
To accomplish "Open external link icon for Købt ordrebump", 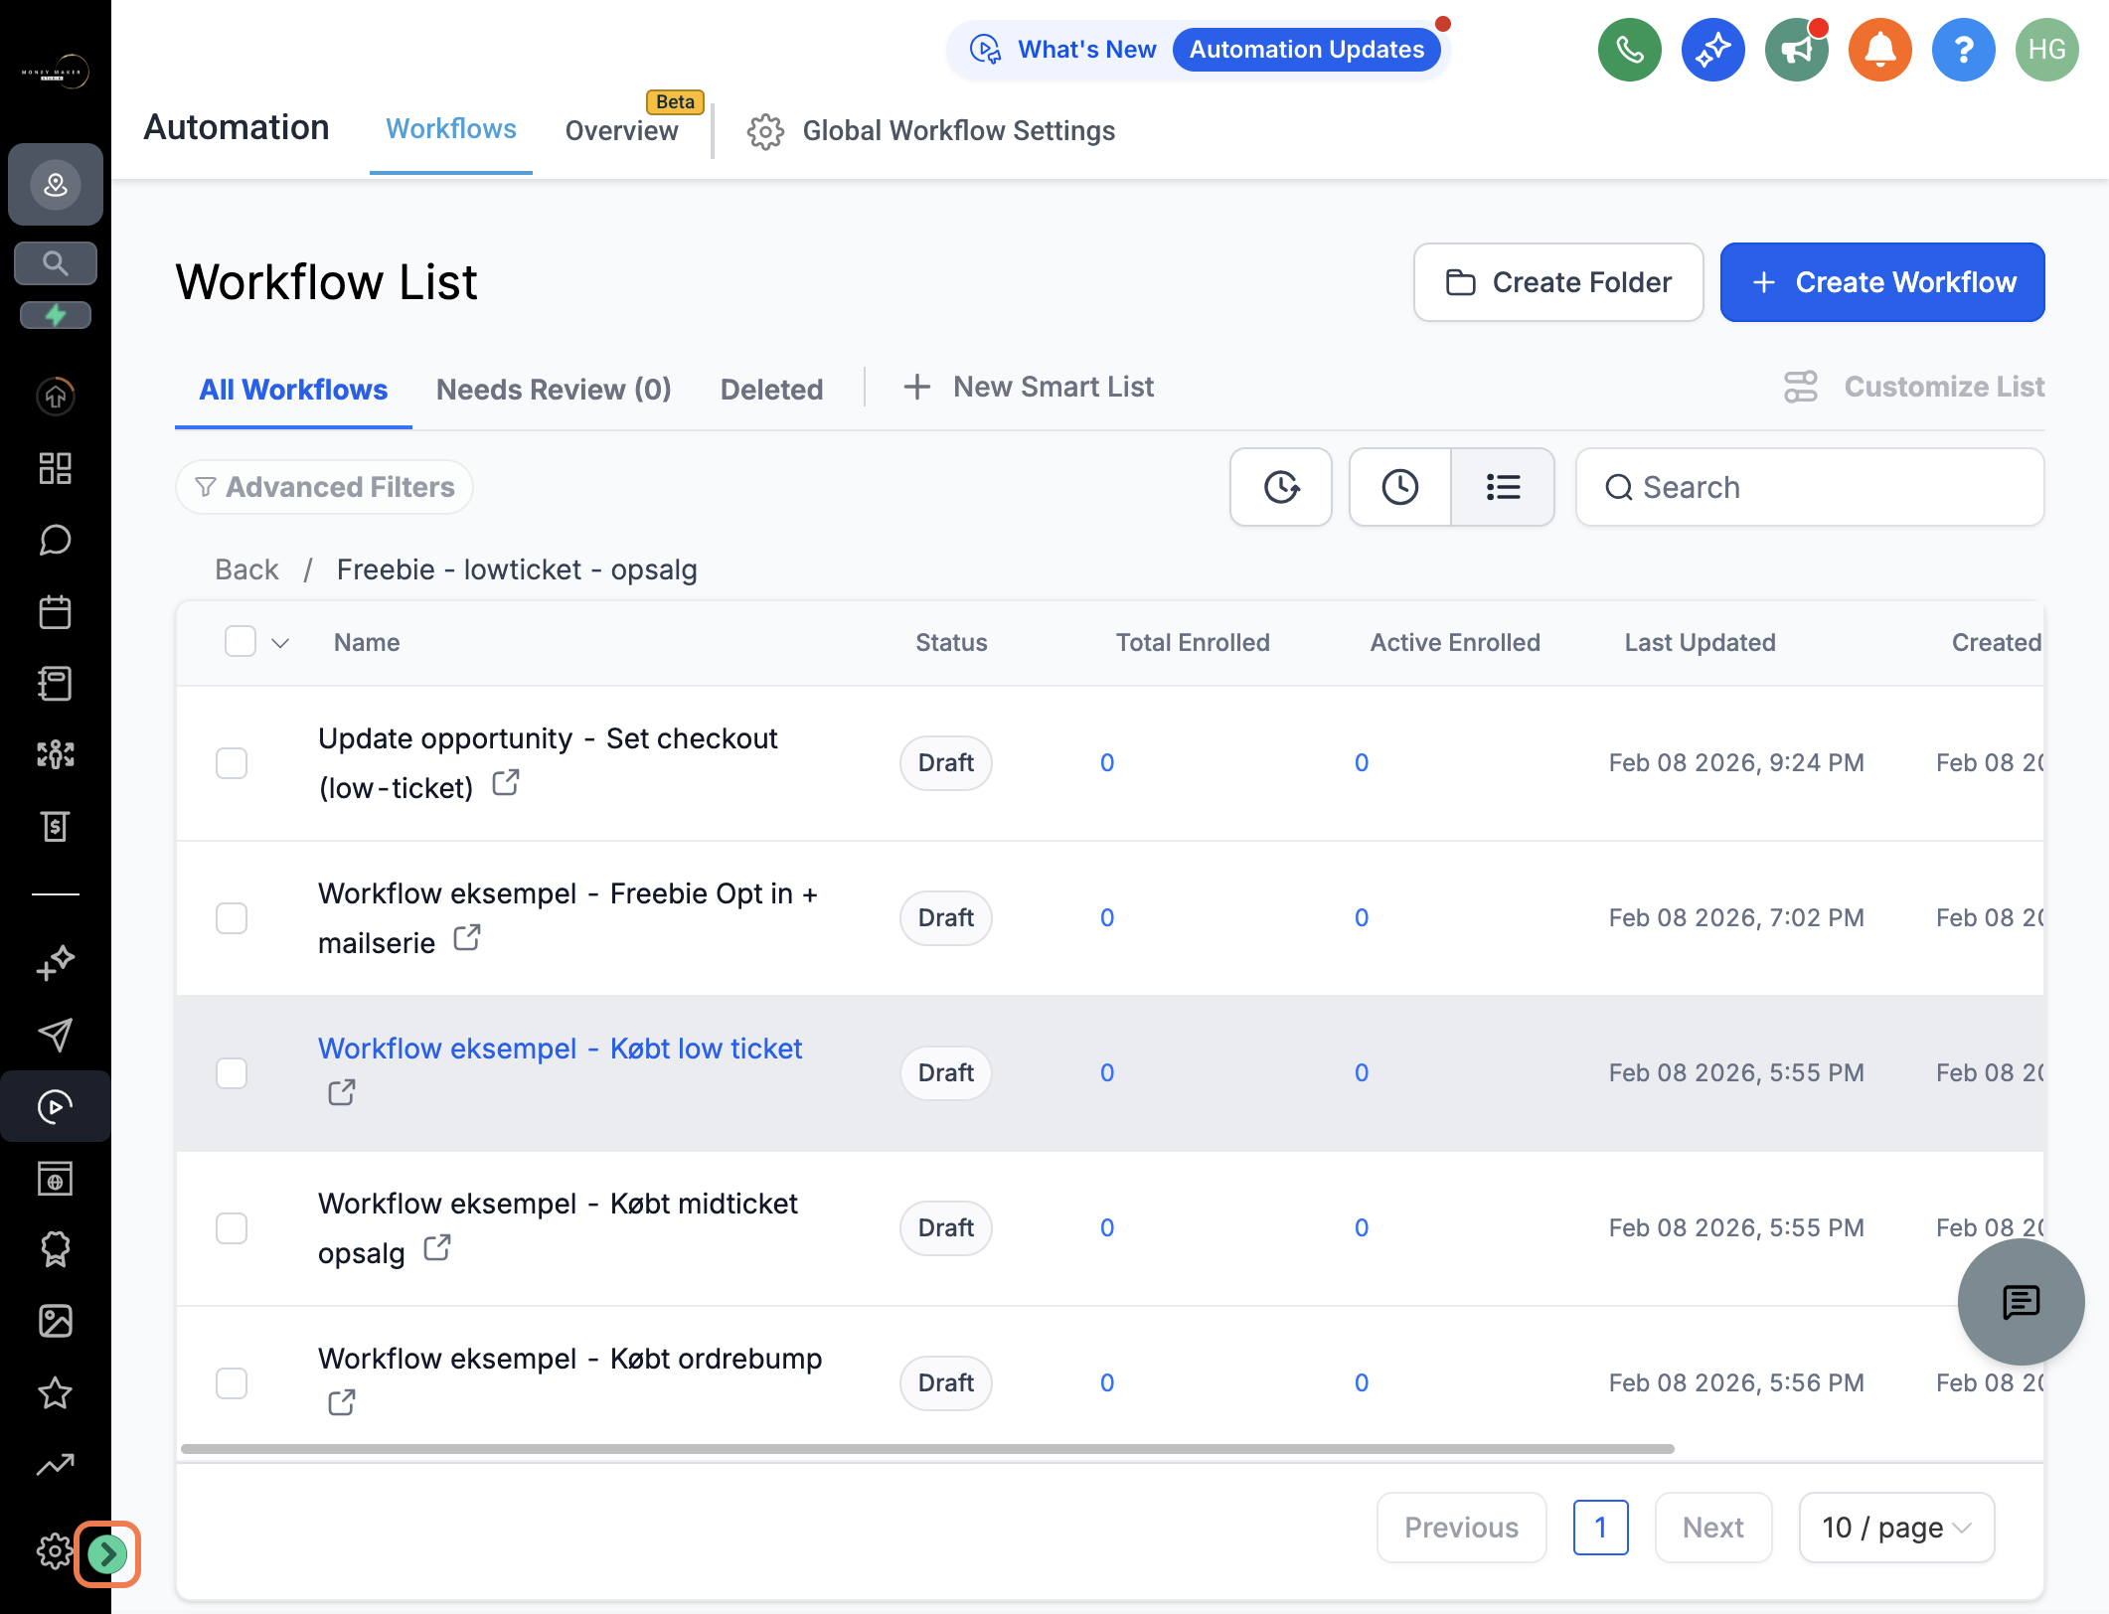I will coord(342,1403).
